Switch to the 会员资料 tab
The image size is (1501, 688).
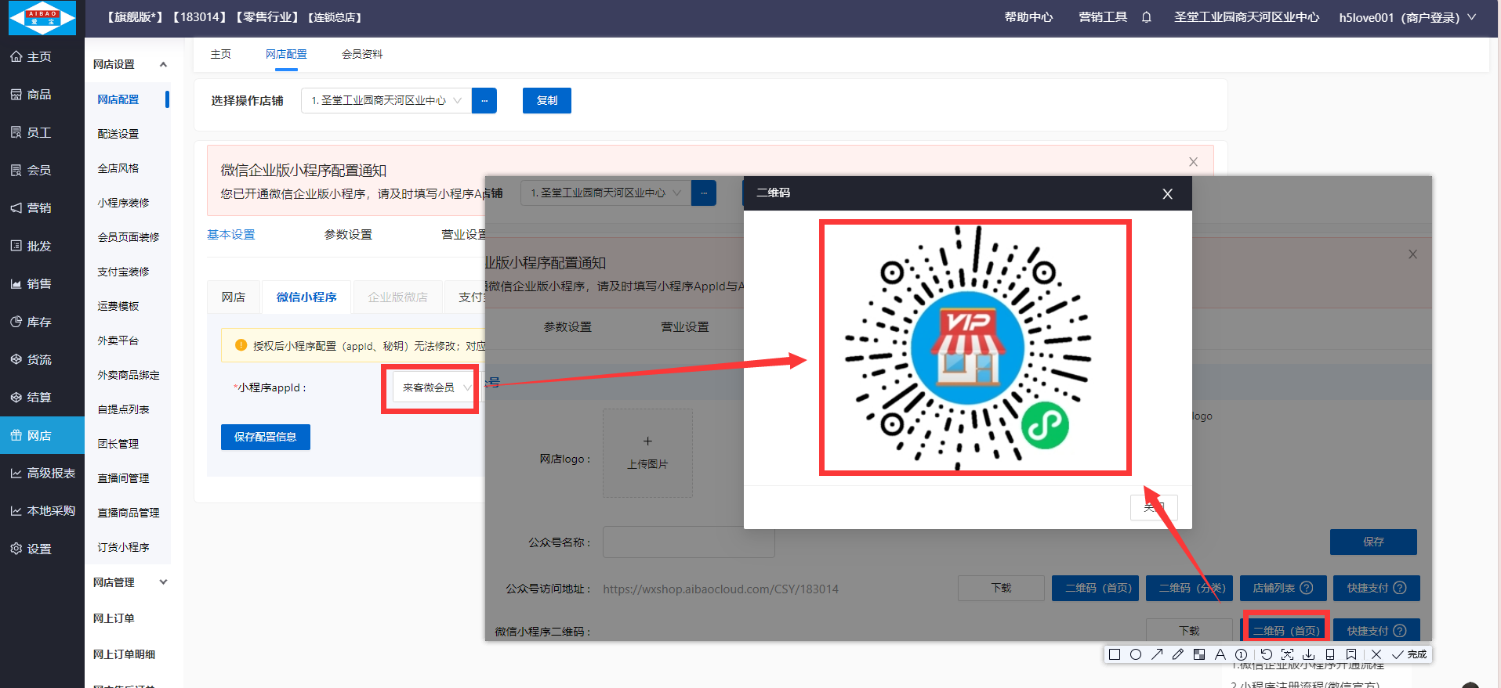362,54
